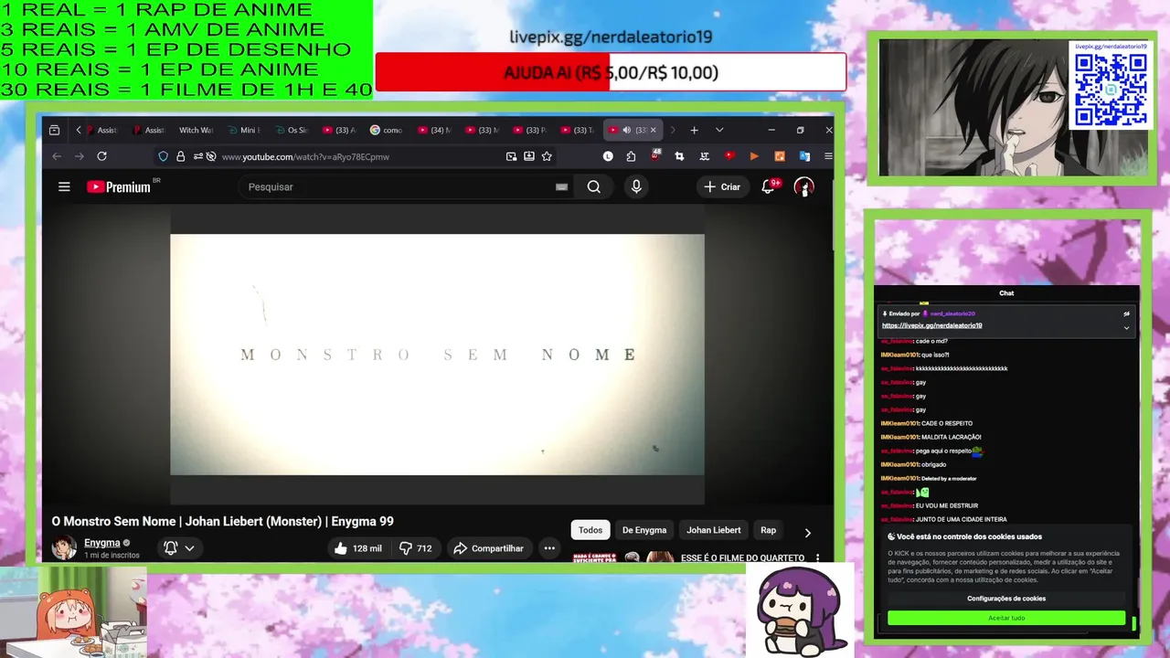The image size is (1170, 658).
Task: Start voice search with the microphone icon
Action: click(x=636, y=186)
